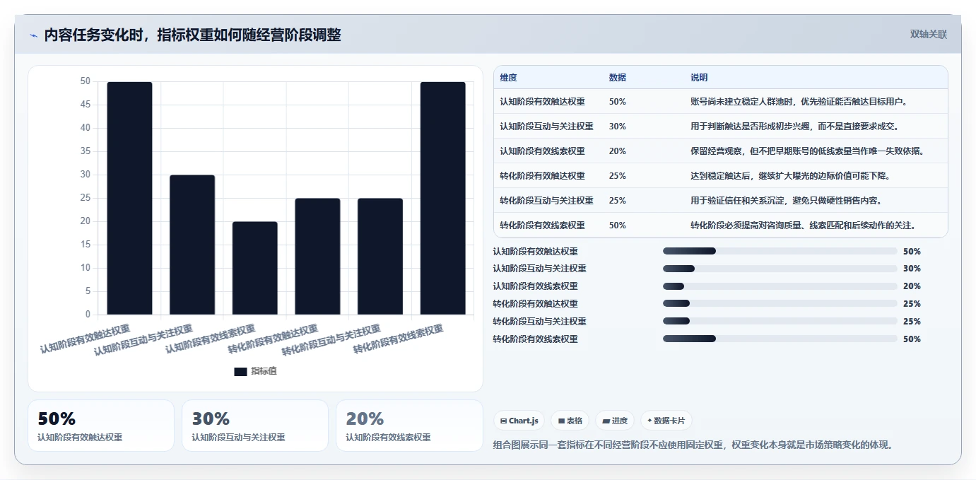Select the 进度 chip

614,421
